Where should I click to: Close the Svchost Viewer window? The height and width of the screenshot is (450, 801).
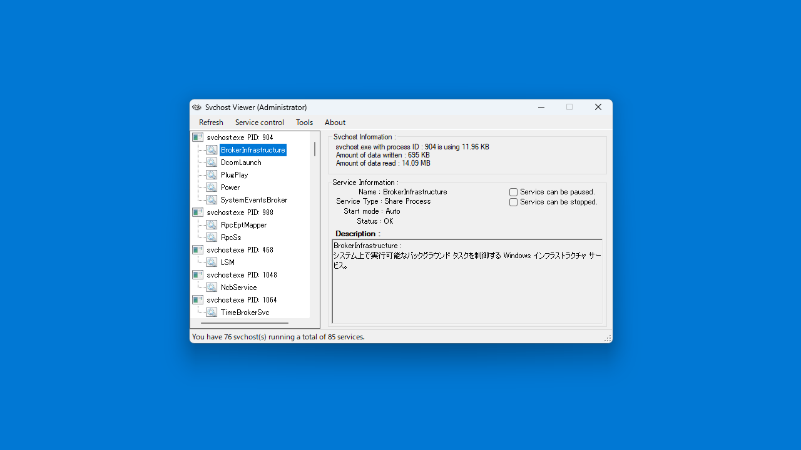(x=598, y=107)
